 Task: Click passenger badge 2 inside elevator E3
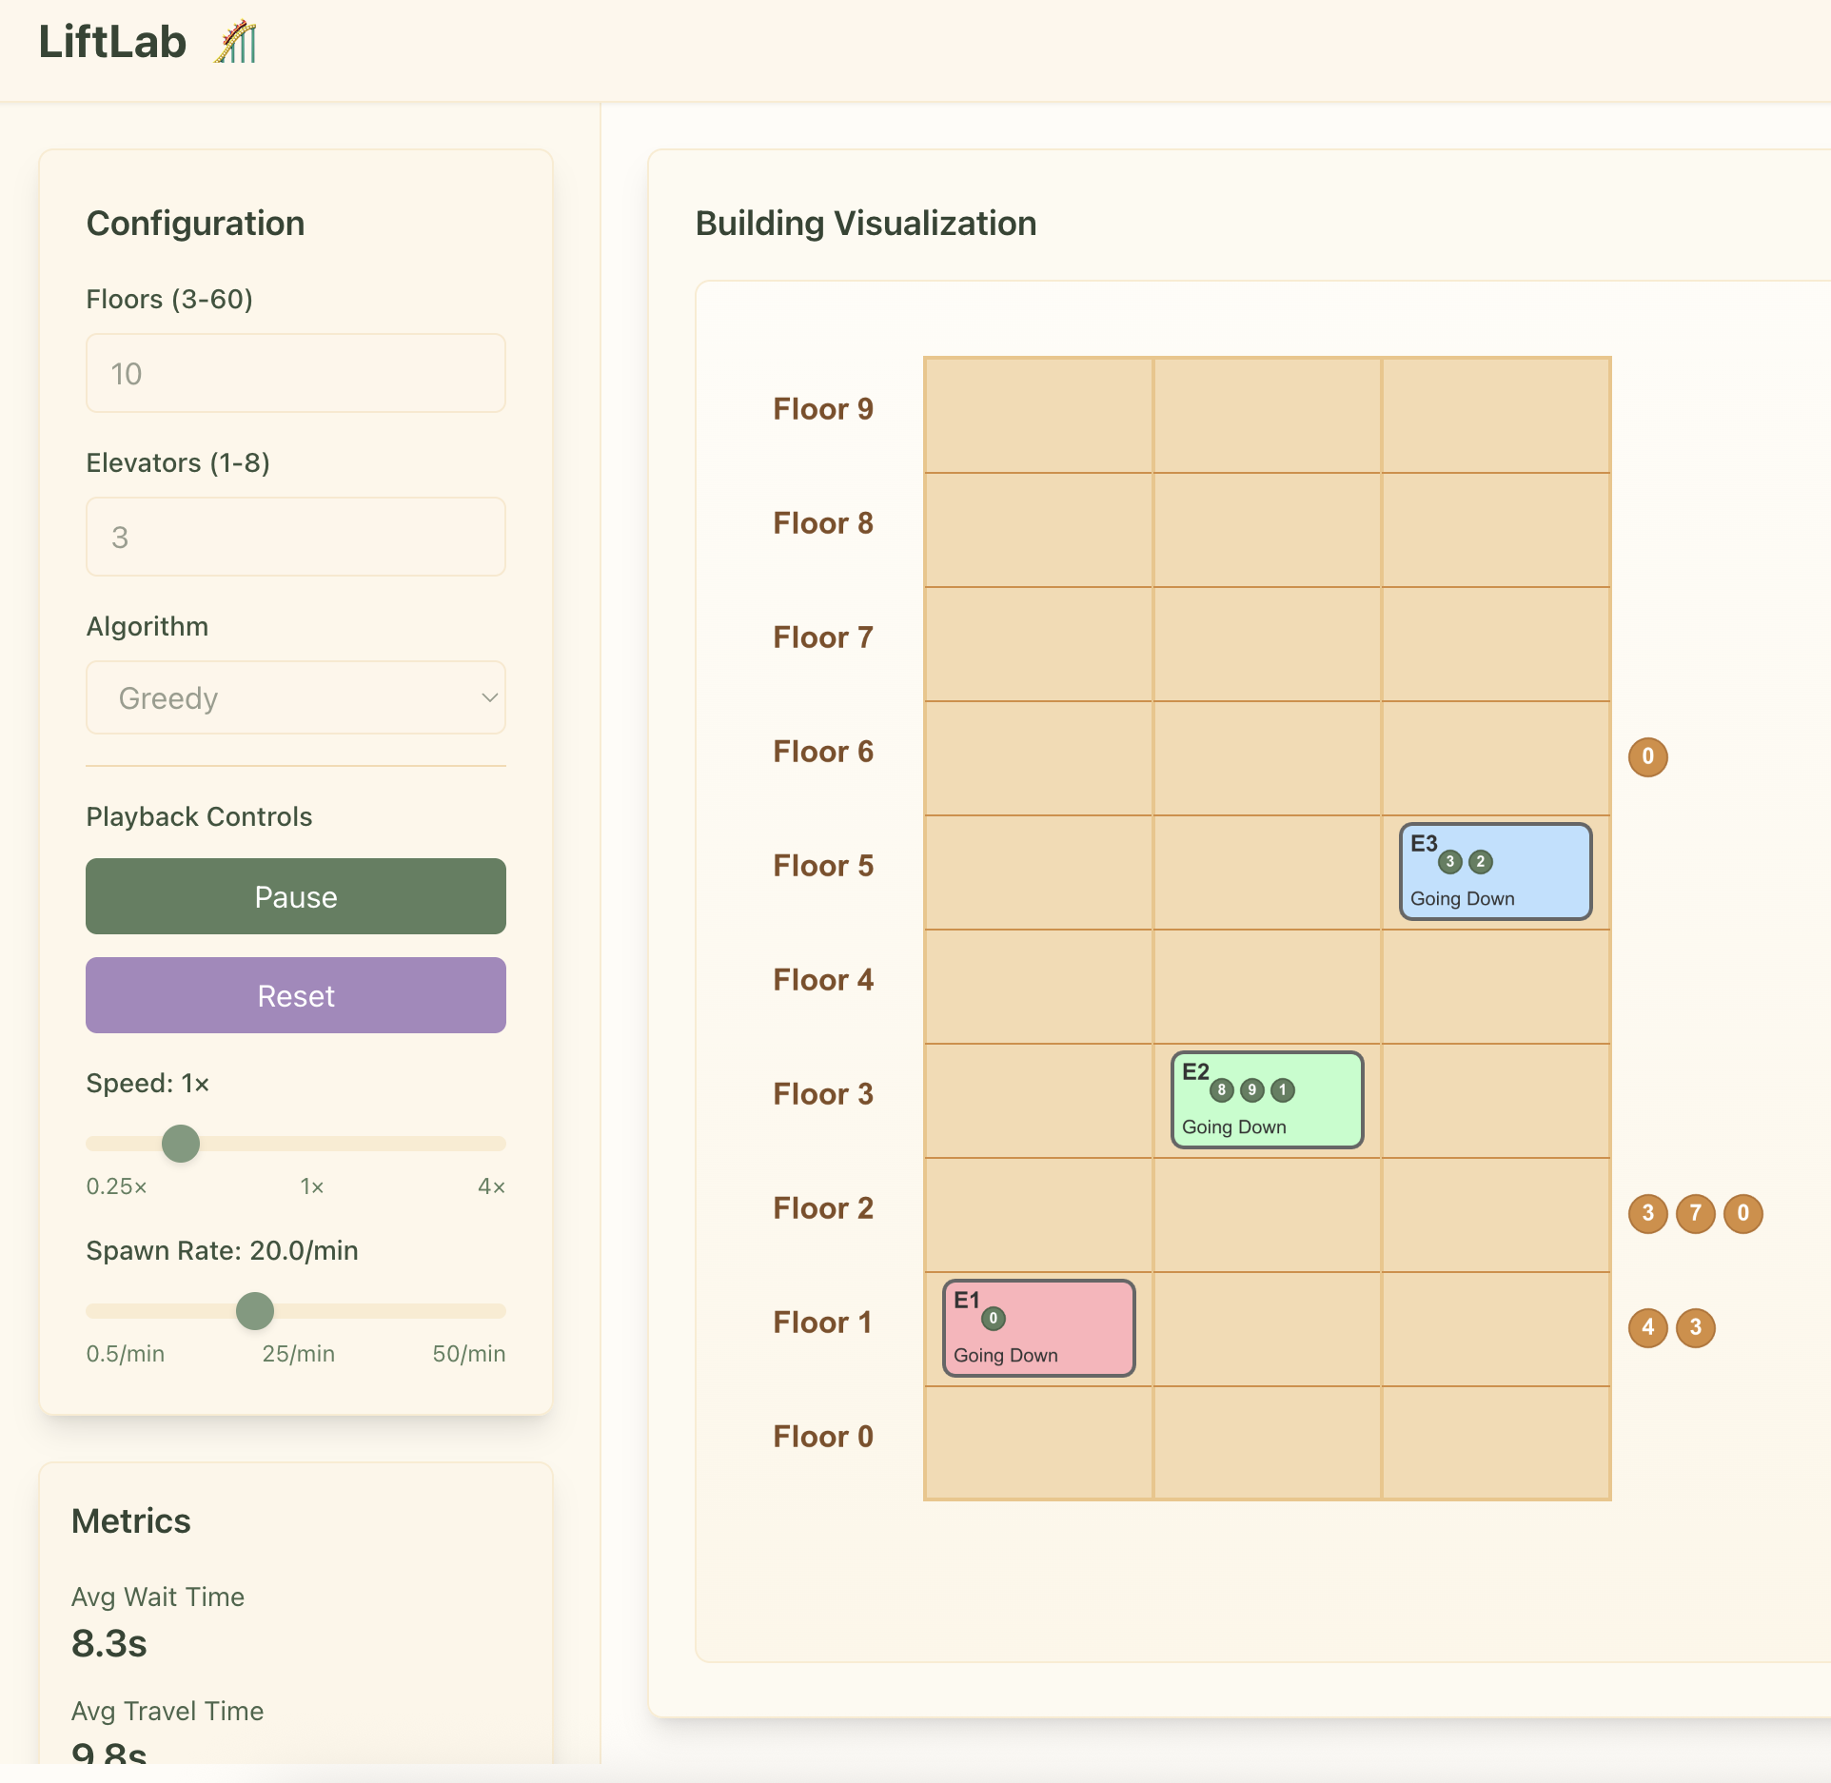1480,862
